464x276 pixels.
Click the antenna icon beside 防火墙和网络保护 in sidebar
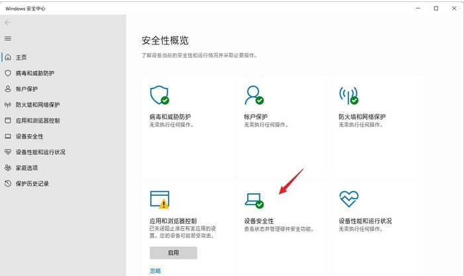(8, 105)
